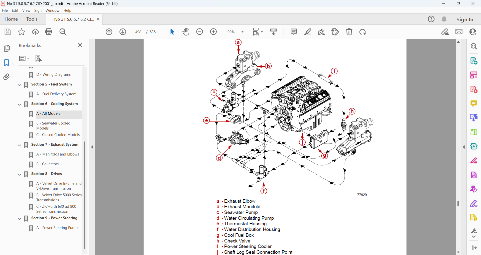This screenshot has height=255, width=481.
Task: Activate the hand pan tool
Action: pos(186,32)
